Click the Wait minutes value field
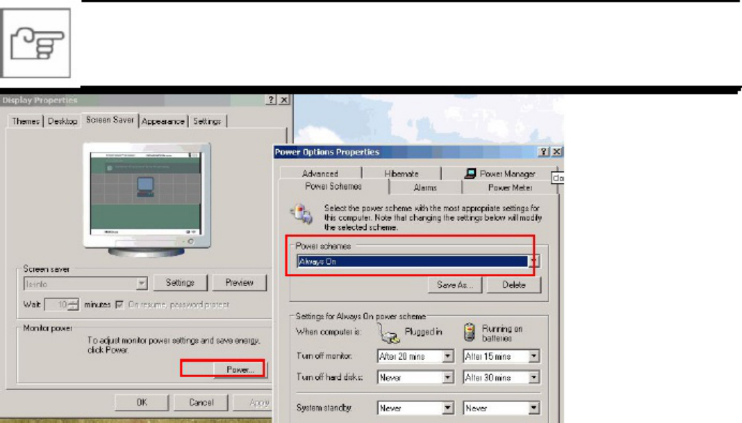742x423 pixels. pos(56,305)
